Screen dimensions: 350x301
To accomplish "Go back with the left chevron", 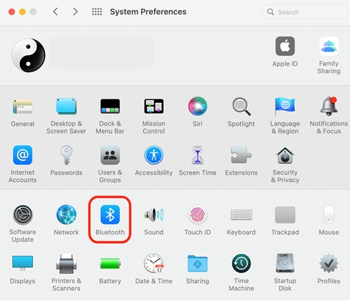I will pyautogui.click(x=55, y=11).
